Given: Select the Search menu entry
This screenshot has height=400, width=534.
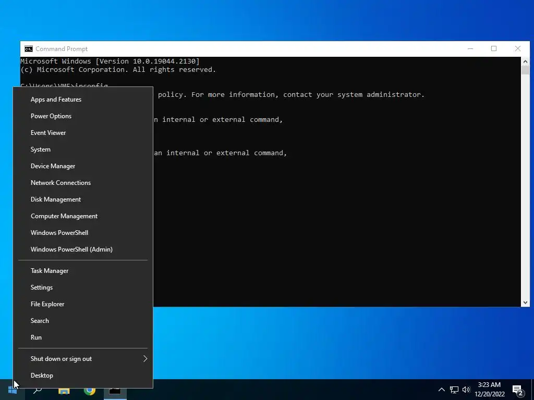Looking at the screenshot, I should tap(83, 321).
